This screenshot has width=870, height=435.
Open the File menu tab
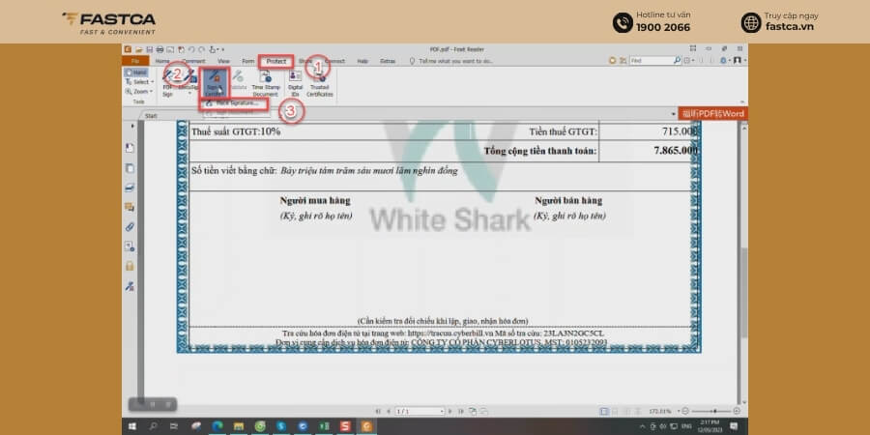[x=134, y=61]
